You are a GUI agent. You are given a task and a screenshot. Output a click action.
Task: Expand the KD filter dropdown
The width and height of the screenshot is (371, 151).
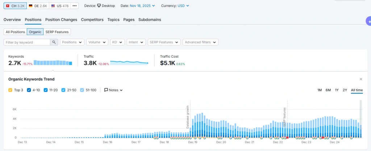(118, 42)
